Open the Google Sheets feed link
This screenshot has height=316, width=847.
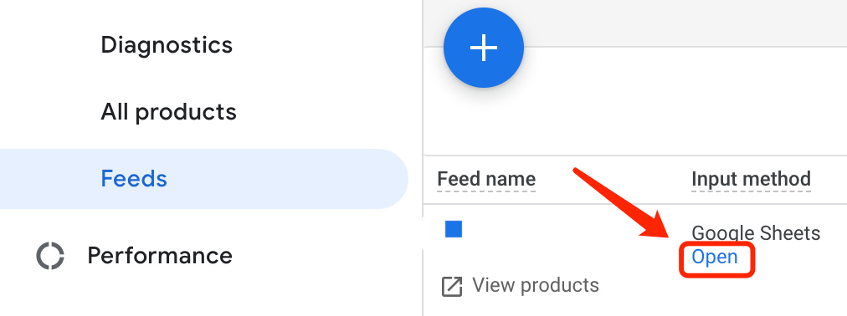715,257
